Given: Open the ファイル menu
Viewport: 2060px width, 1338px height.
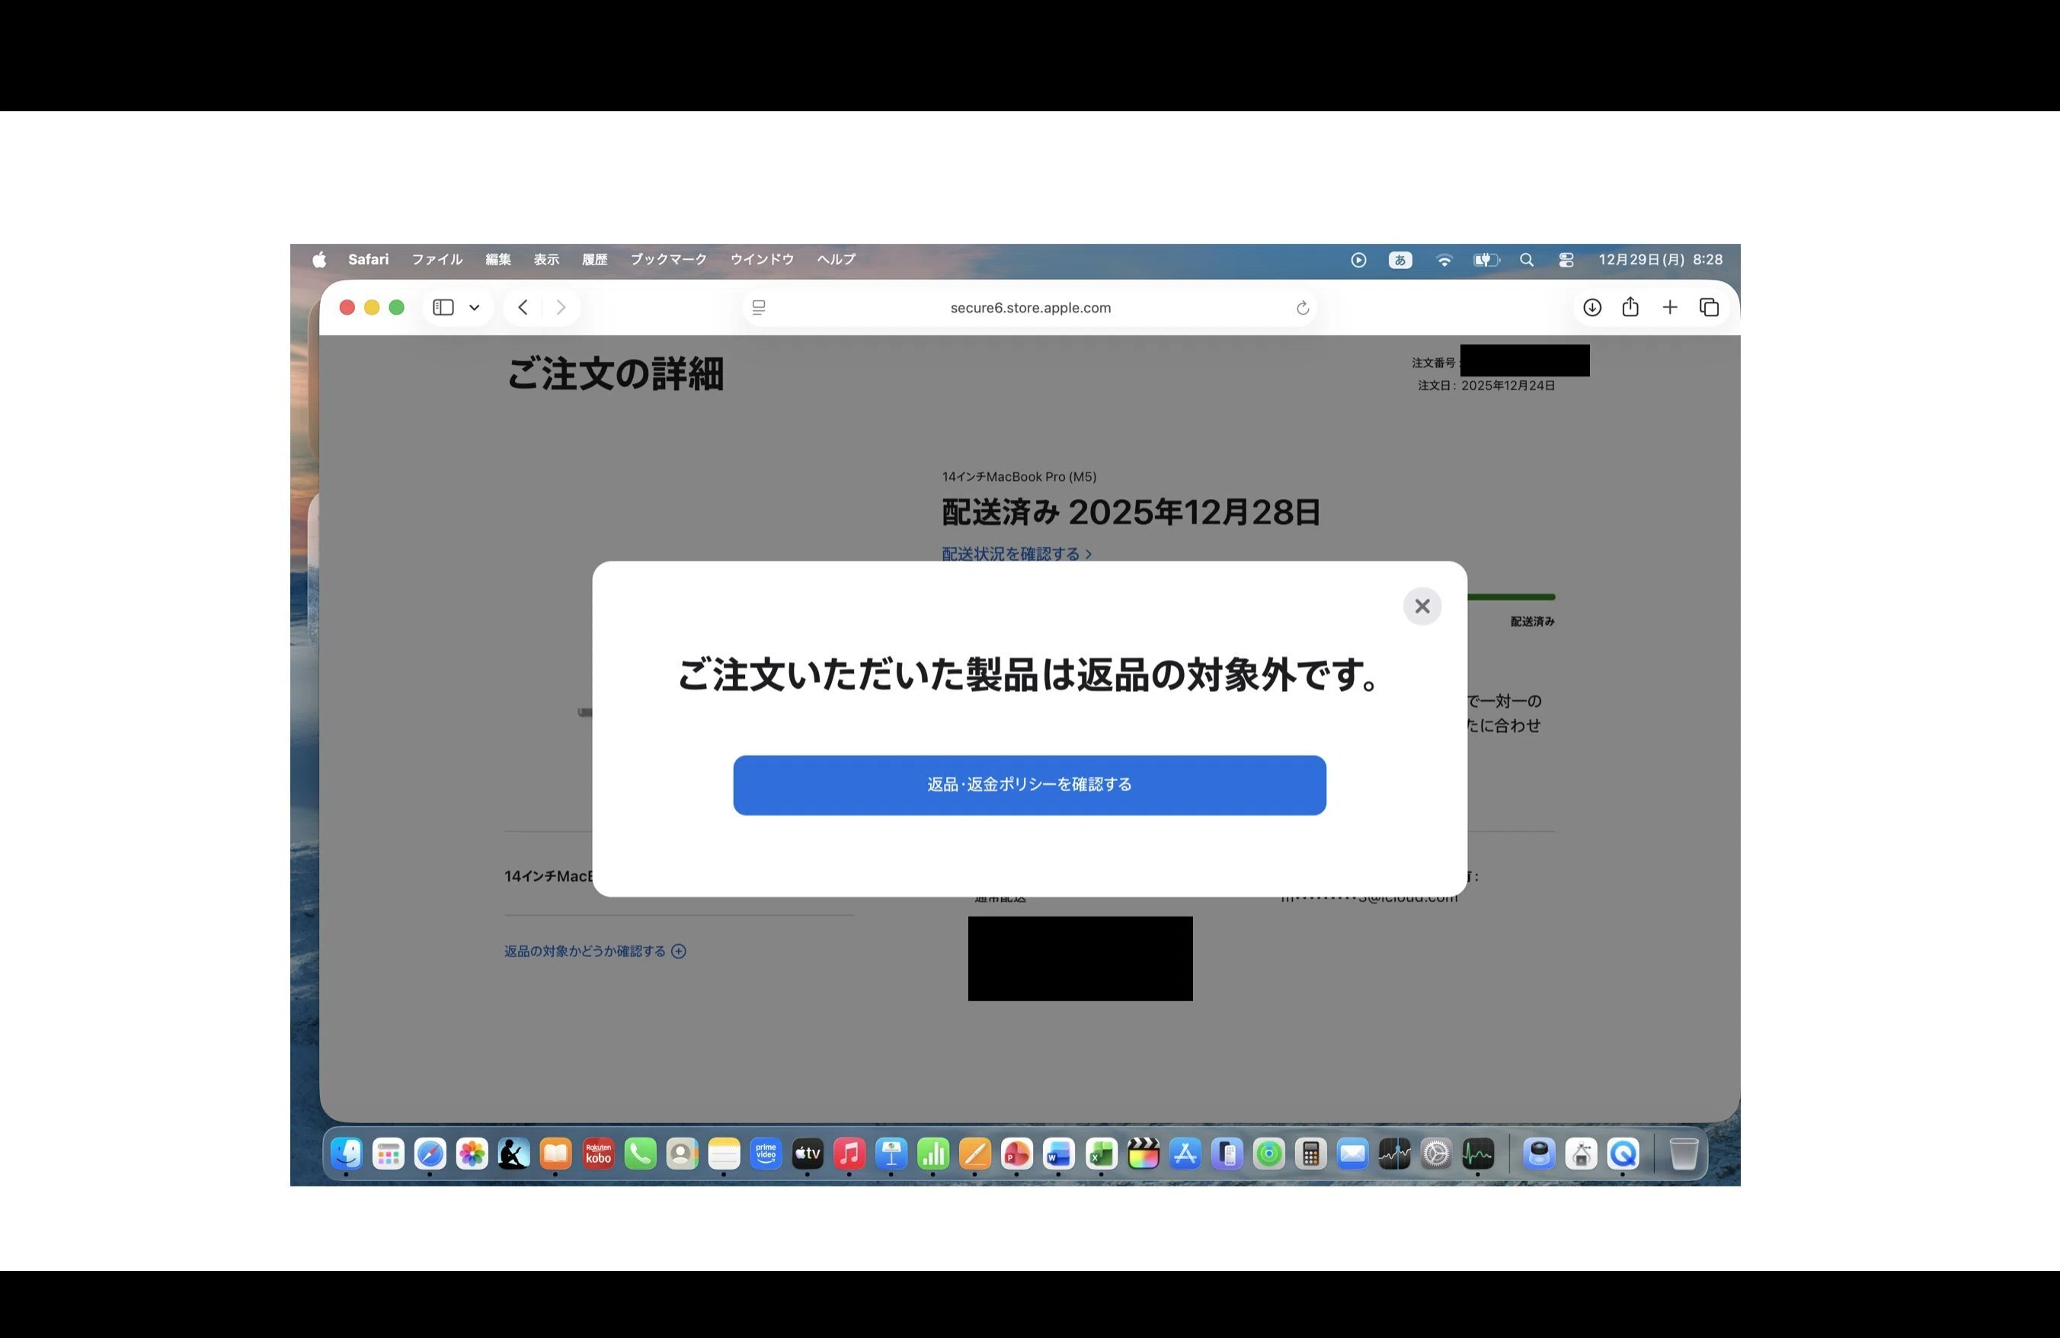Looking at the screenshot, I should 437,260.
